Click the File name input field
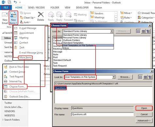Viewport: 155px width, 127px height. (x=102, y=114)
